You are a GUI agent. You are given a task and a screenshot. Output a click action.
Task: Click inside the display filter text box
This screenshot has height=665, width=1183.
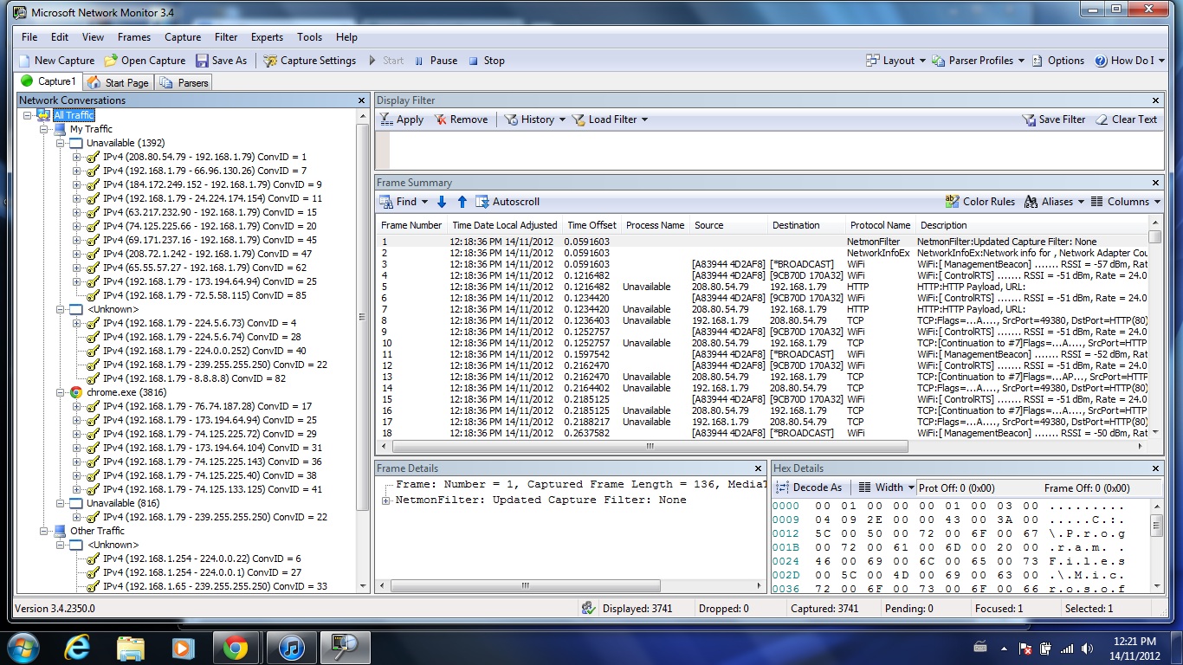coord(771,149)
